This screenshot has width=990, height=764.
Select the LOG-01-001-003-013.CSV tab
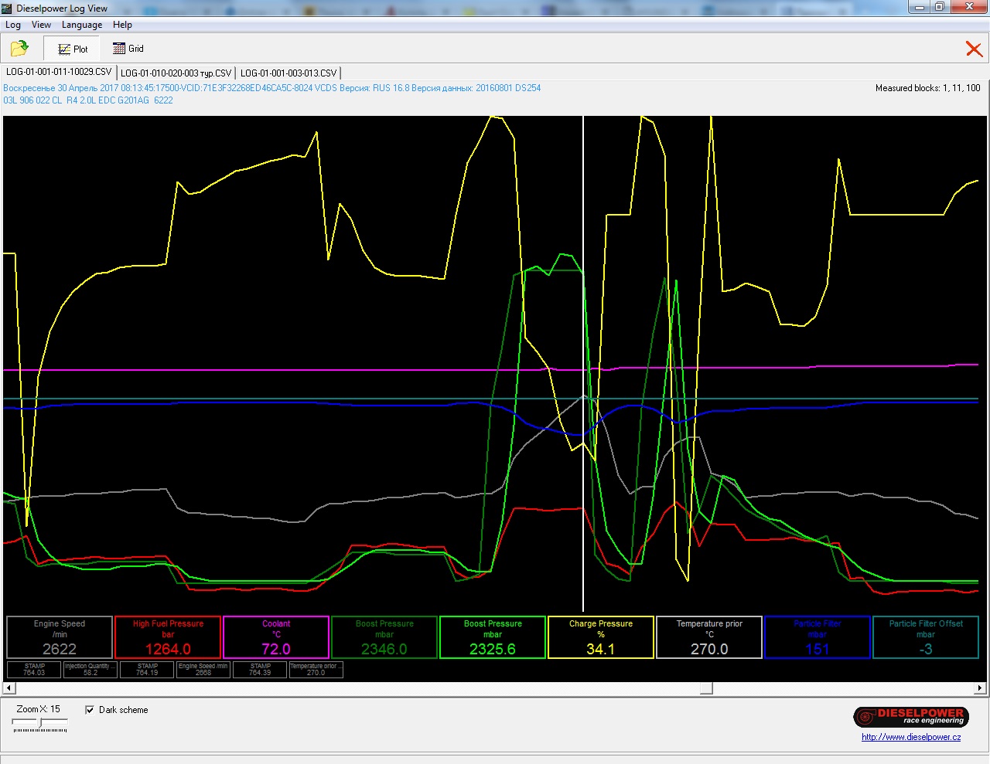pos(288,73)
